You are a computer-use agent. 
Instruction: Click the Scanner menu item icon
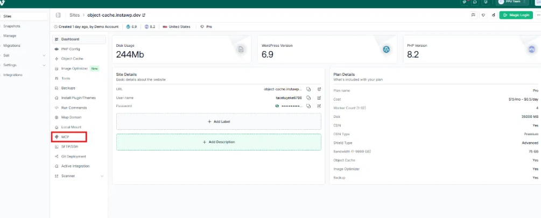coord(57,176)
